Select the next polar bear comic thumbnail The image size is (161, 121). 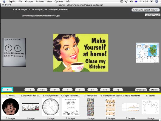pyautogui.click(x=148, y=53)
